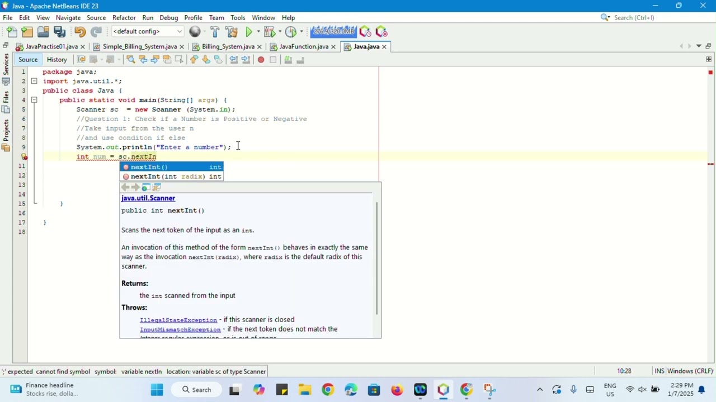The image size is (716, 402).
Task: Click the Build Project hammer icon
Action: (x=215, y=32)
